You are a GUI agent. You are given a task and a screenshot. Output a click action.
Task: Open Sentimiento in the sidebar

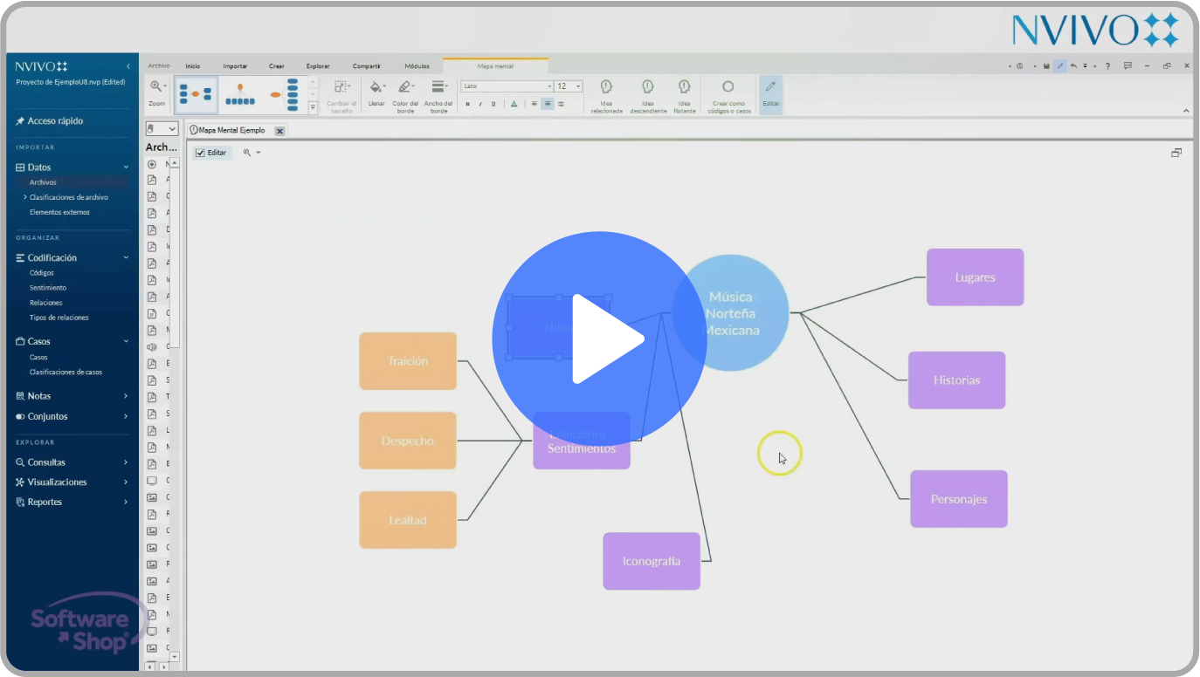48,288
